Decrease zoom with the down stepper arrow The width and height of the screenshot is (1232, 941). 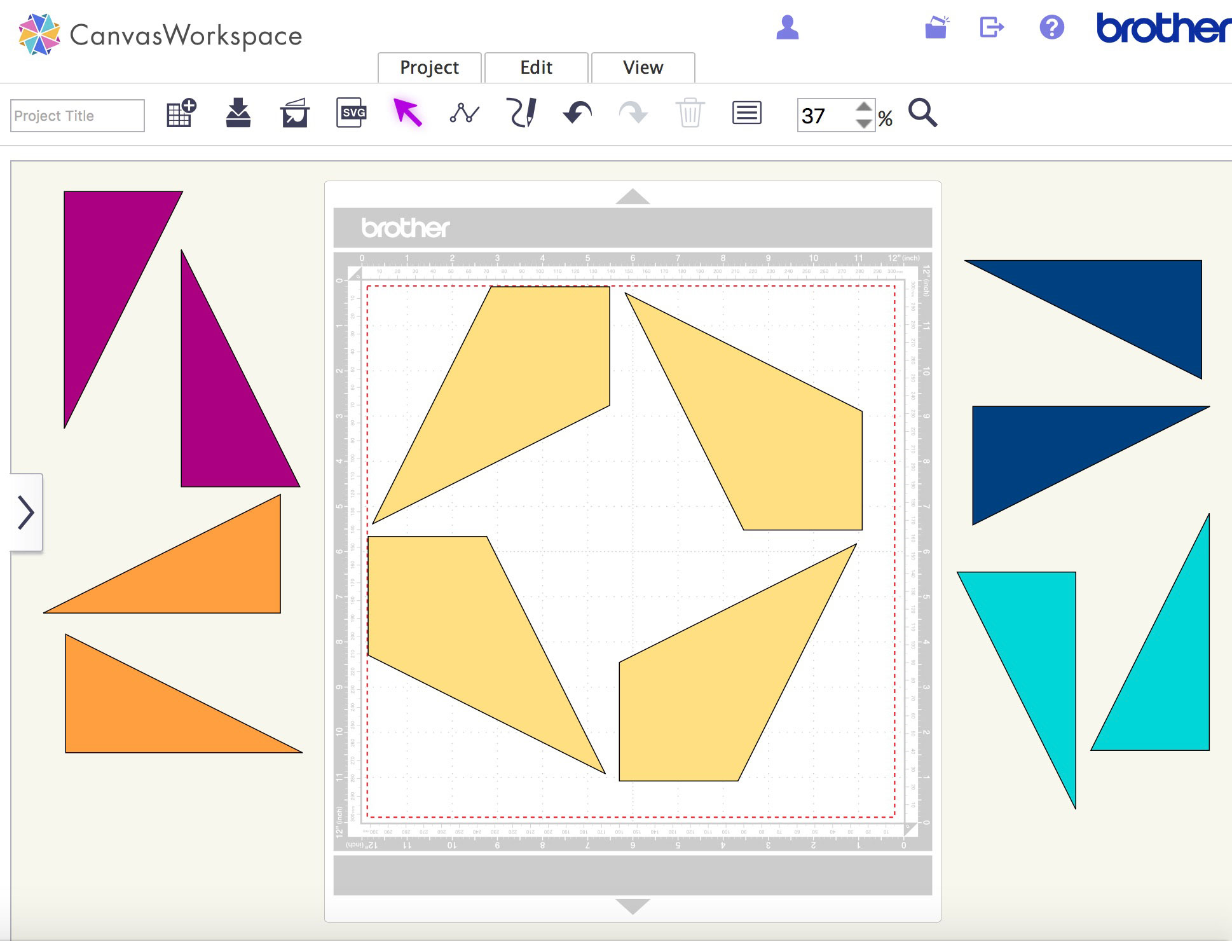point(864,123)
